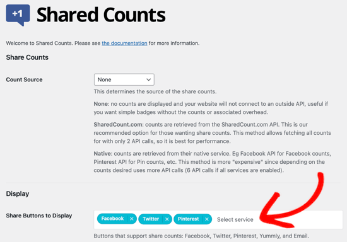Click the Share Buttons to Display label
This screenshot has width=347, height=242.
tap(39, 216)
